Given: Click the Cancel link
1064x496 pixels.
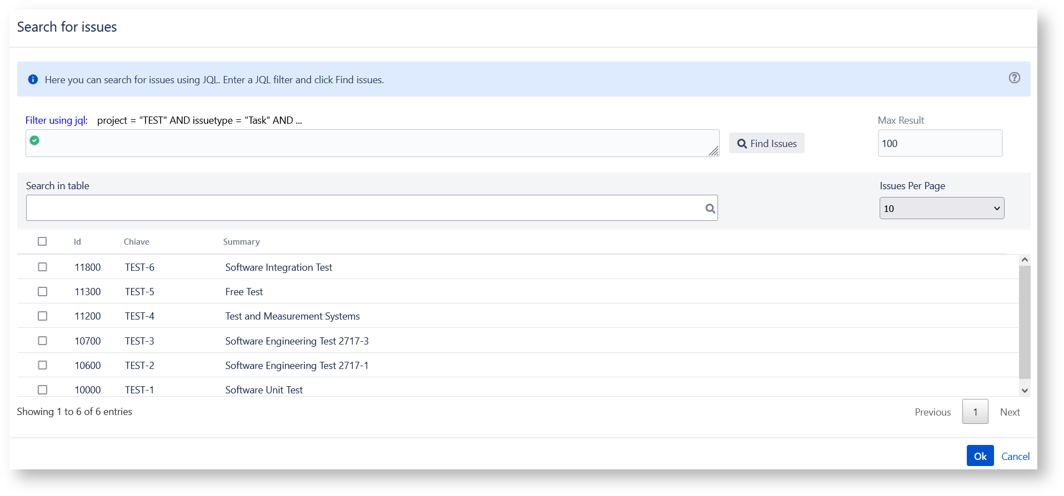Looking at the screenshot, I should 1015,457.
